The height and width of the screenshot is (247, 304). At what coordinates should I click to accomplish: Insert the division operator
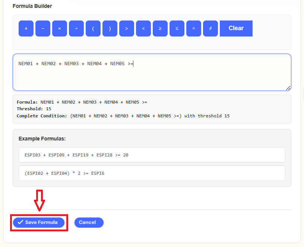pos(76,28)
